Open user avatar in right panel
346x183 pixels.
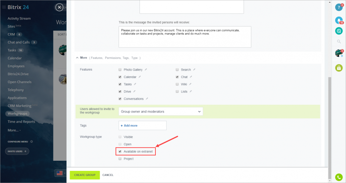point(339,53)
